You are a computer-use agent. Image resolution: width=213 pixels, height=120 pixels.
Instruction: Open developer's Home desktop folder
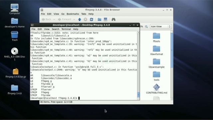click(x=15, y=23)
